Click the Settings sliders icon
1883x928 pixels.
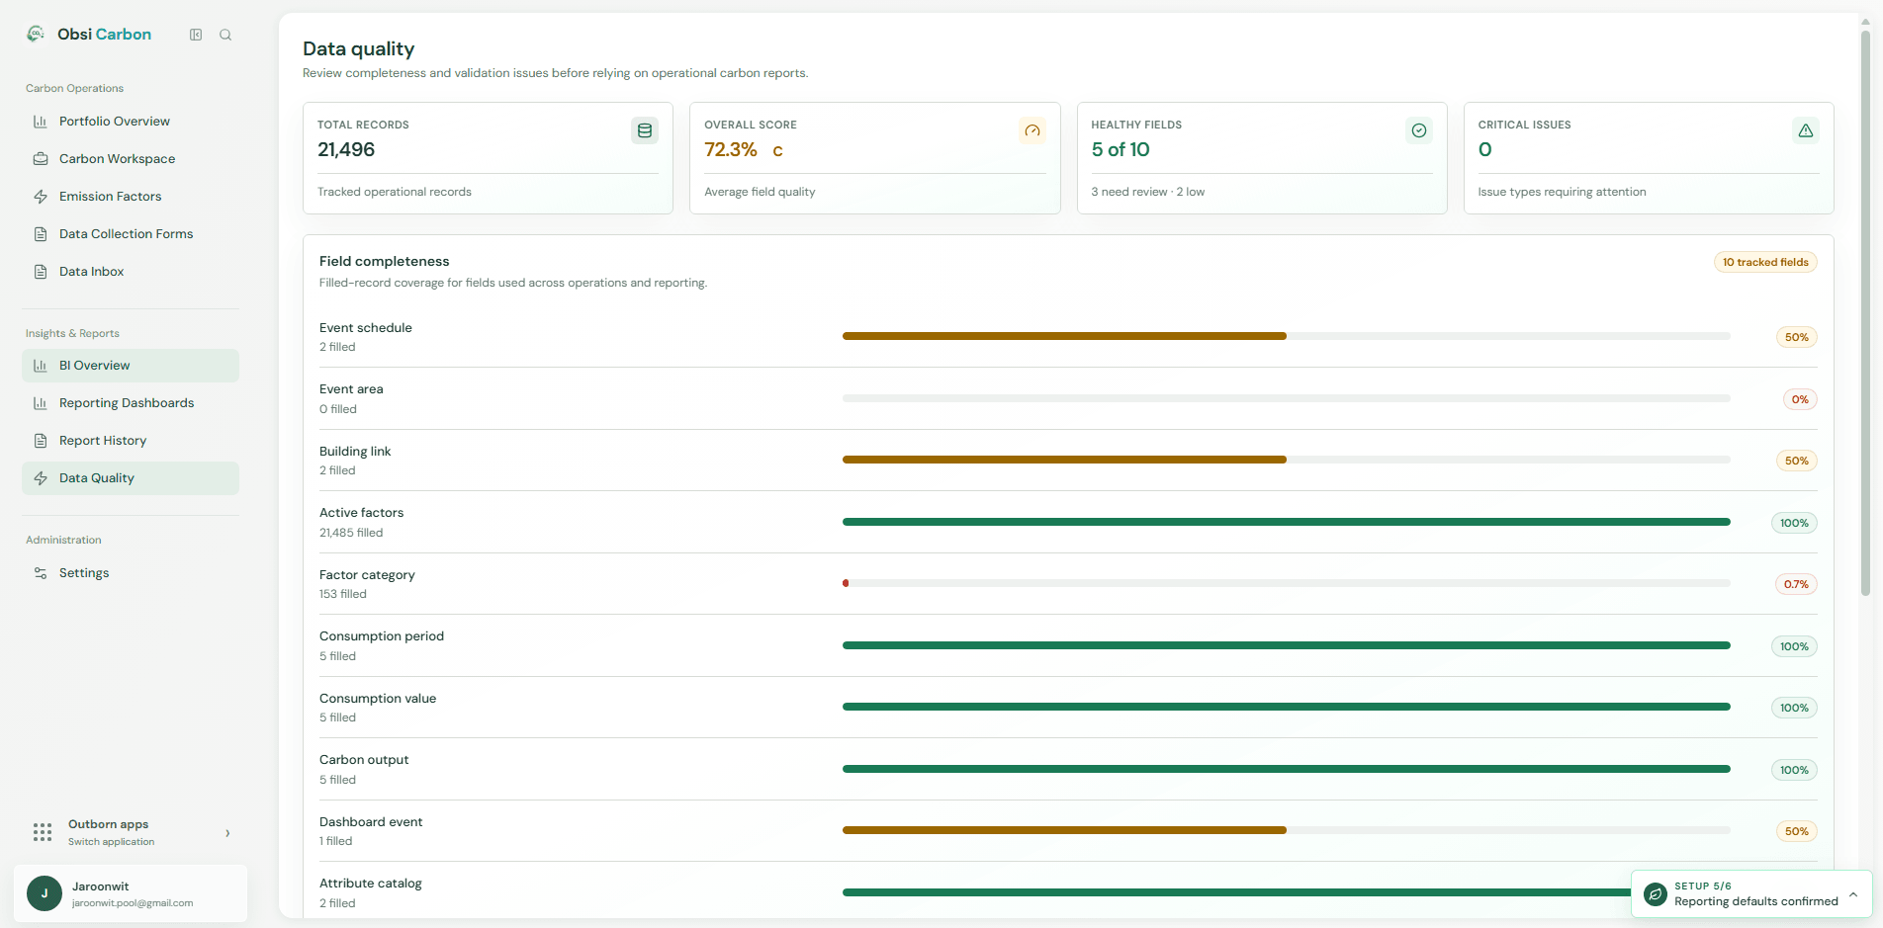41,573
